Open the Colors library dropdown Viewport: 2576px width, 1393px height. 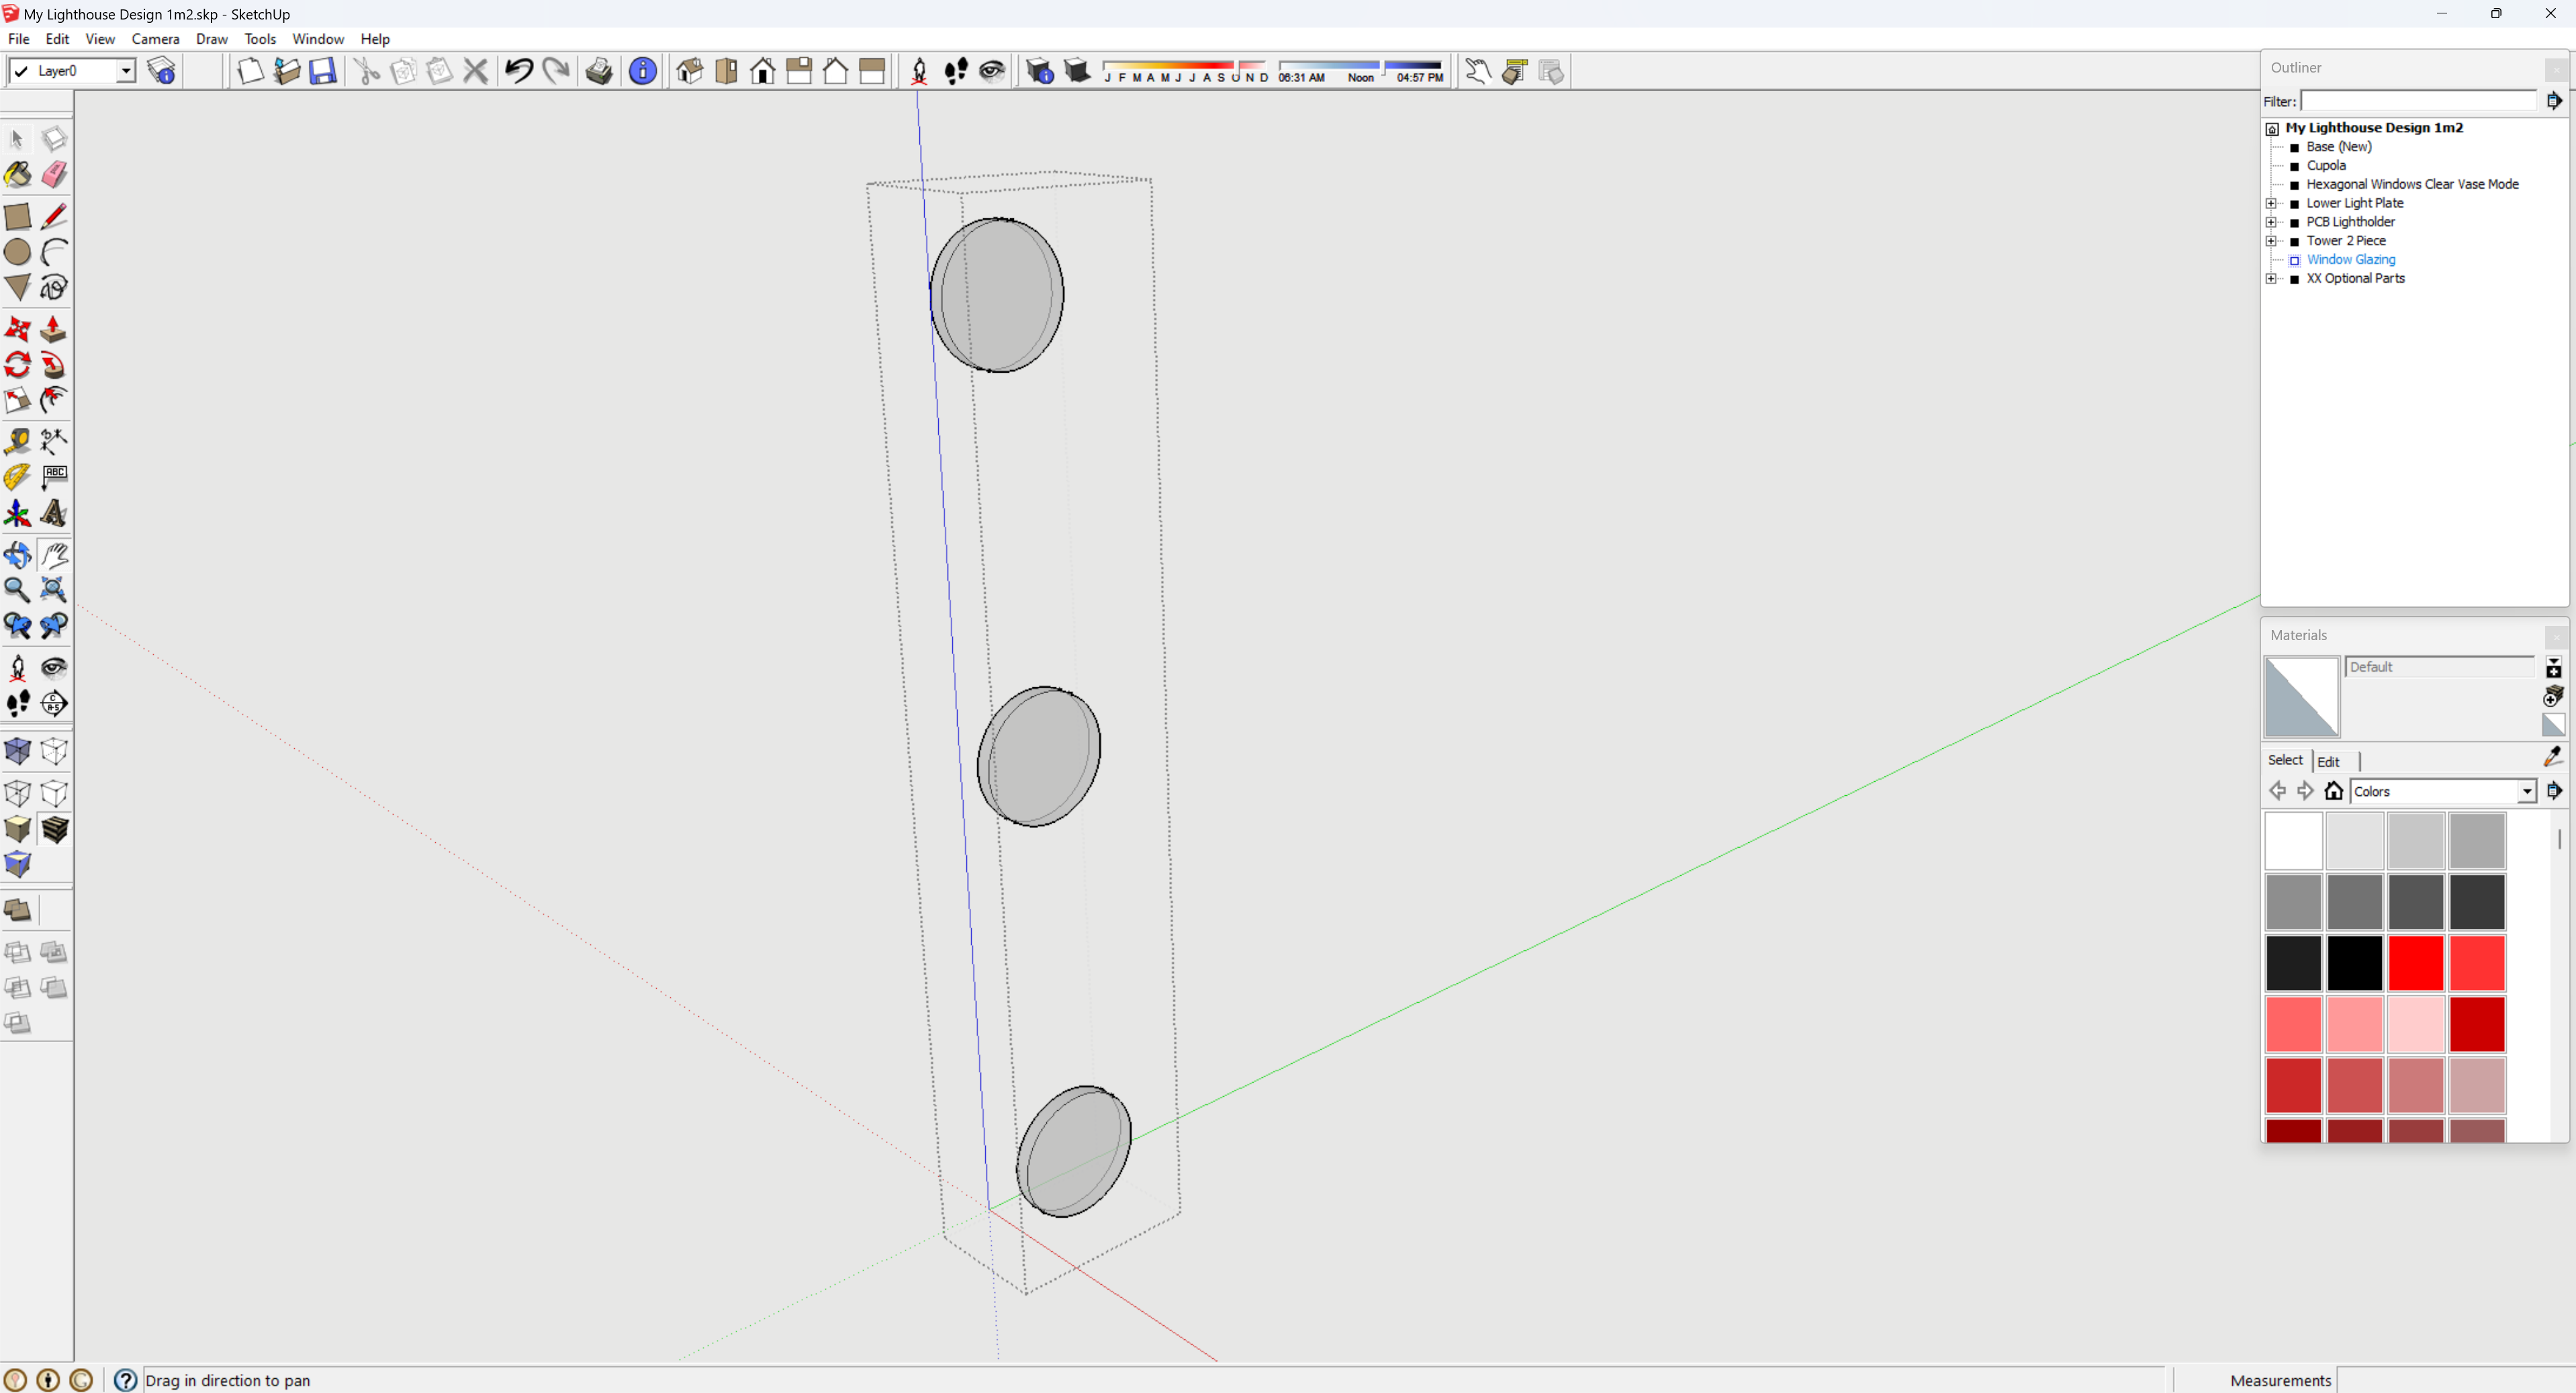pyautogui.click(x=2527, y=791)
